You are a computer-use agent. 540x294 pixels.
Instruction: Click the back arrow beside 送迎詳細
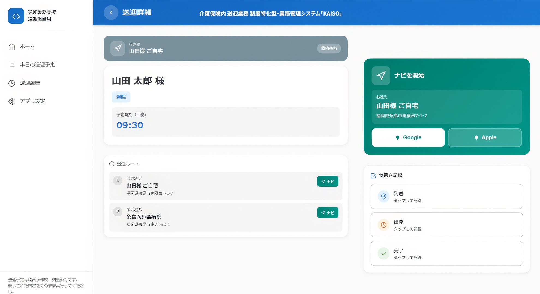(x=111, y=13)
